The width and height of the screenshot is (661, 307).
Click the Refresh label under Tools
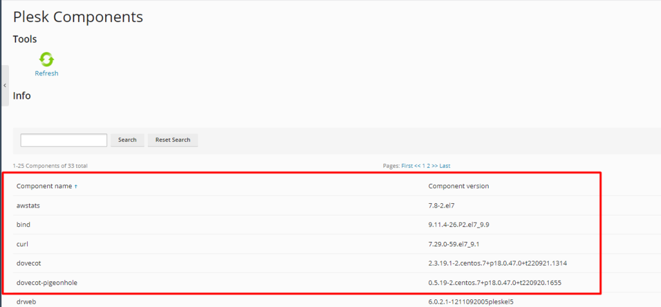[x=46, y=74]
